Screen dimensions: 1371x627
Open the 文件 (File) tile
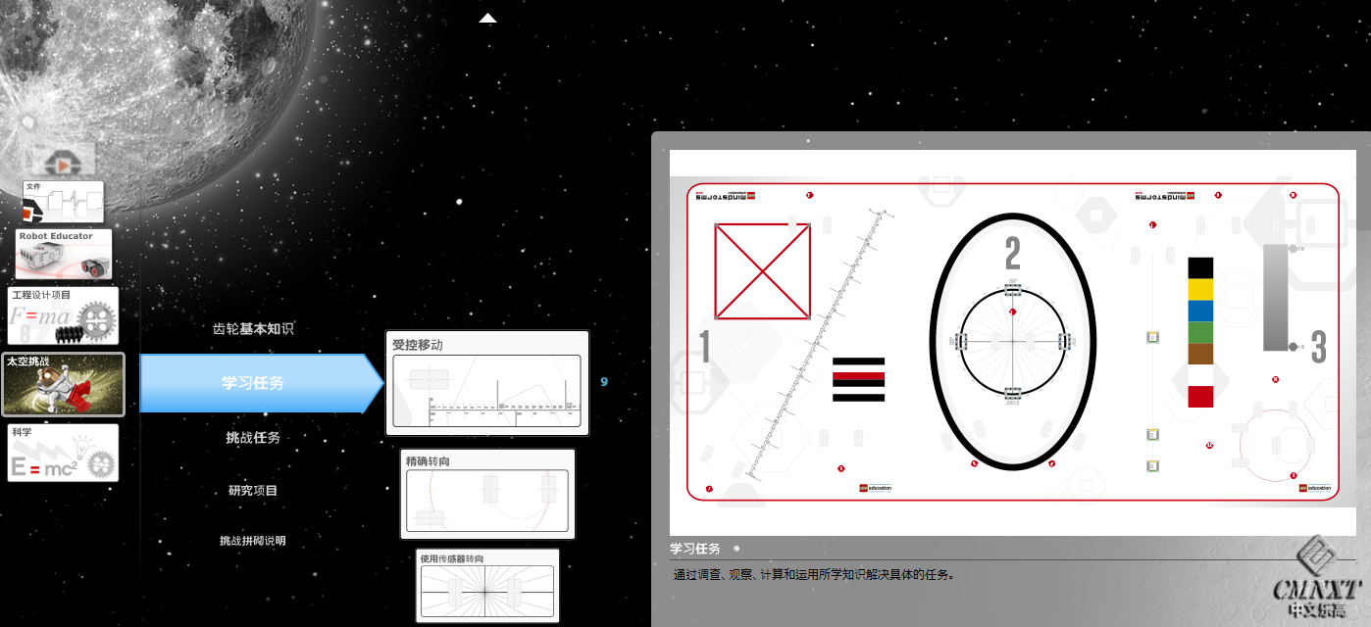[x=64, y=202]
